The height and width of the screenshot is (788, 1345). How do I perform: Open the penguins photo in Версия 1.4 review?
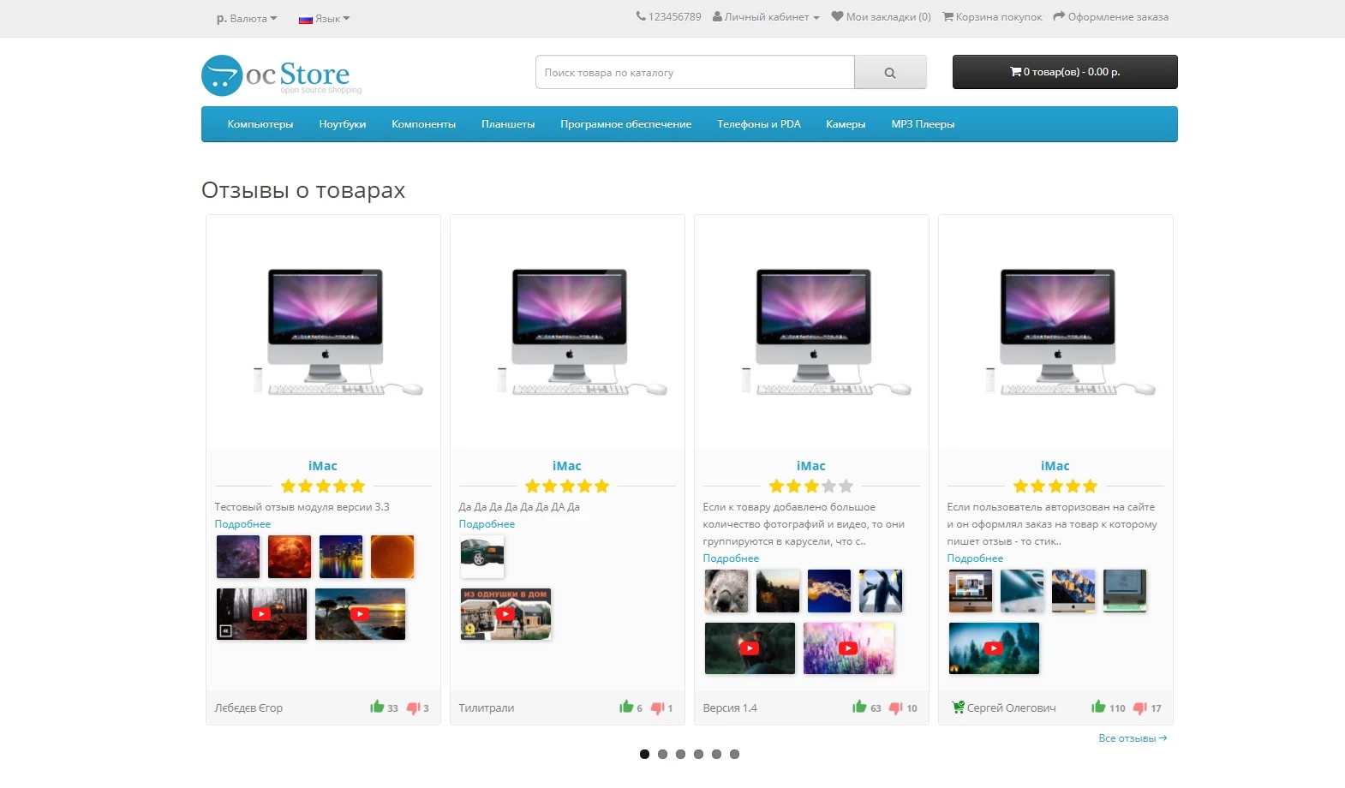881,591
